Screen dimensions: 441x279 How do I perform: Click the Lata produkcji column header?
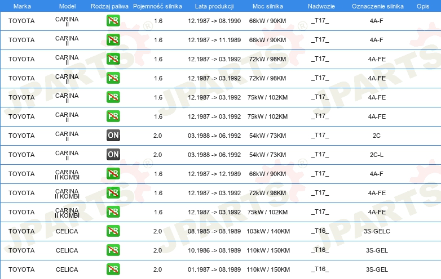[x=214, y=6]
